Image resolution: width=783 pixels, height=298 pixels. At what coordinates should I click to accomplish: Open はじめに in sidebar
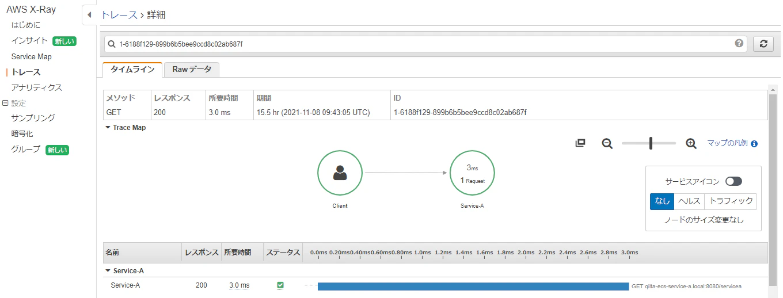[x=26, y=25]
